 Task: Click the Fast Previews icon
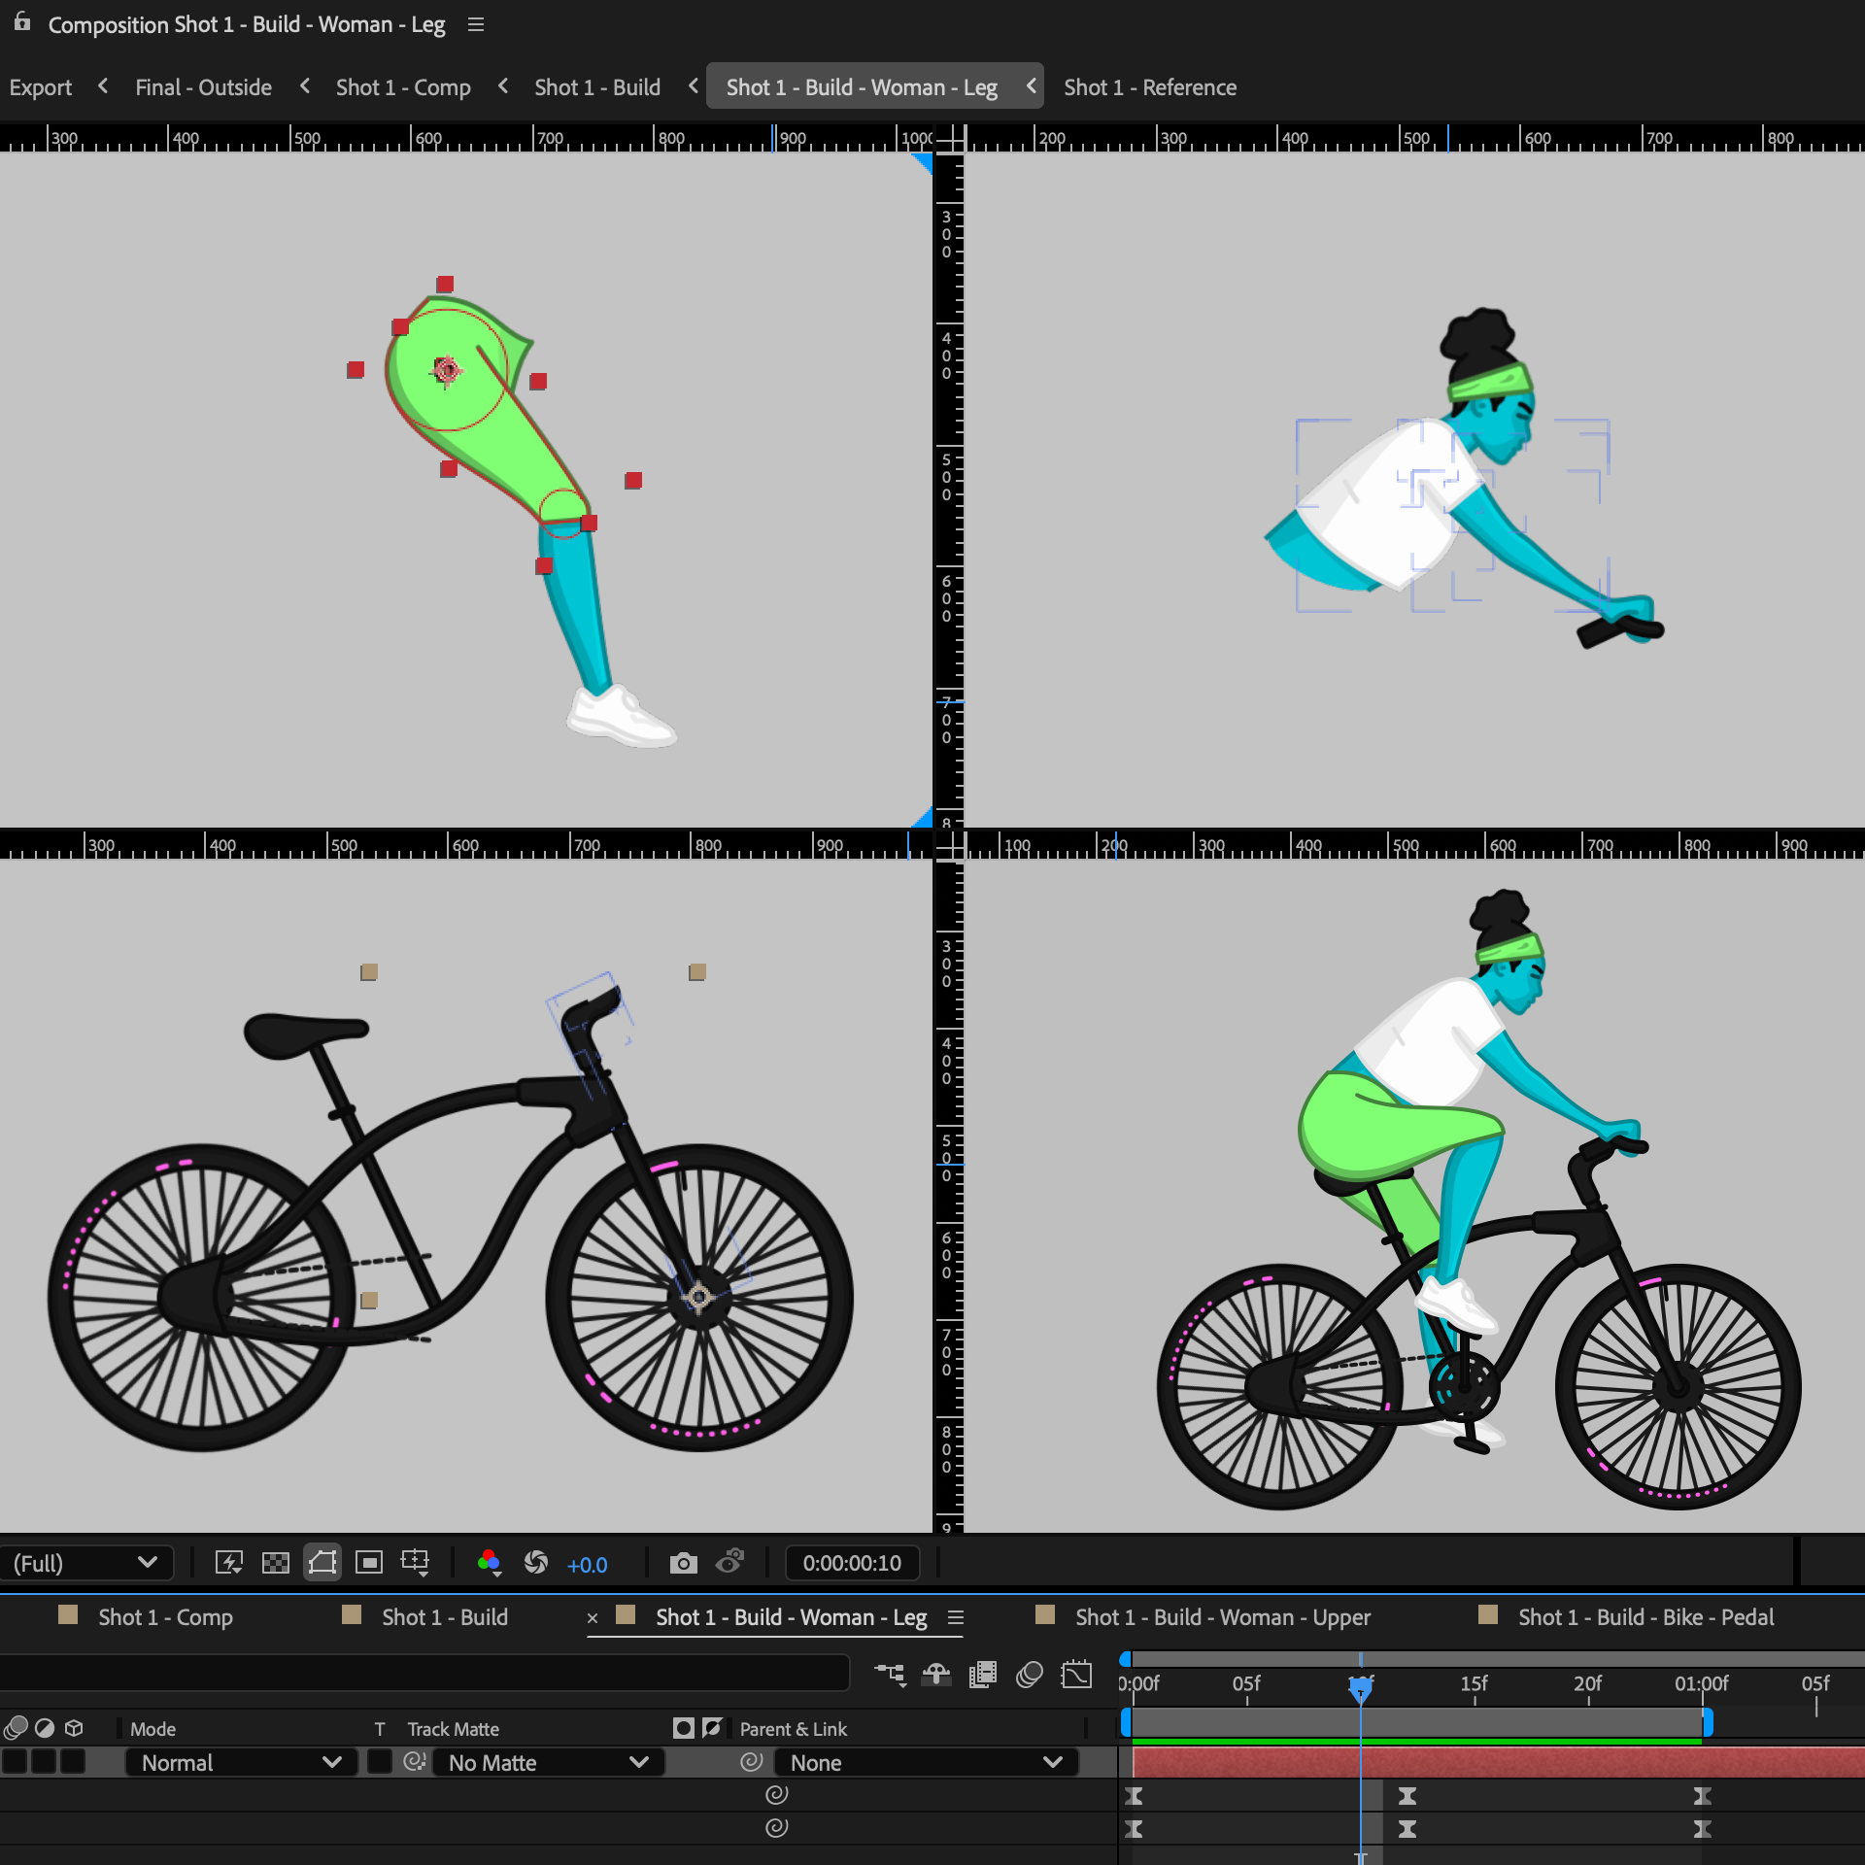229,1562
